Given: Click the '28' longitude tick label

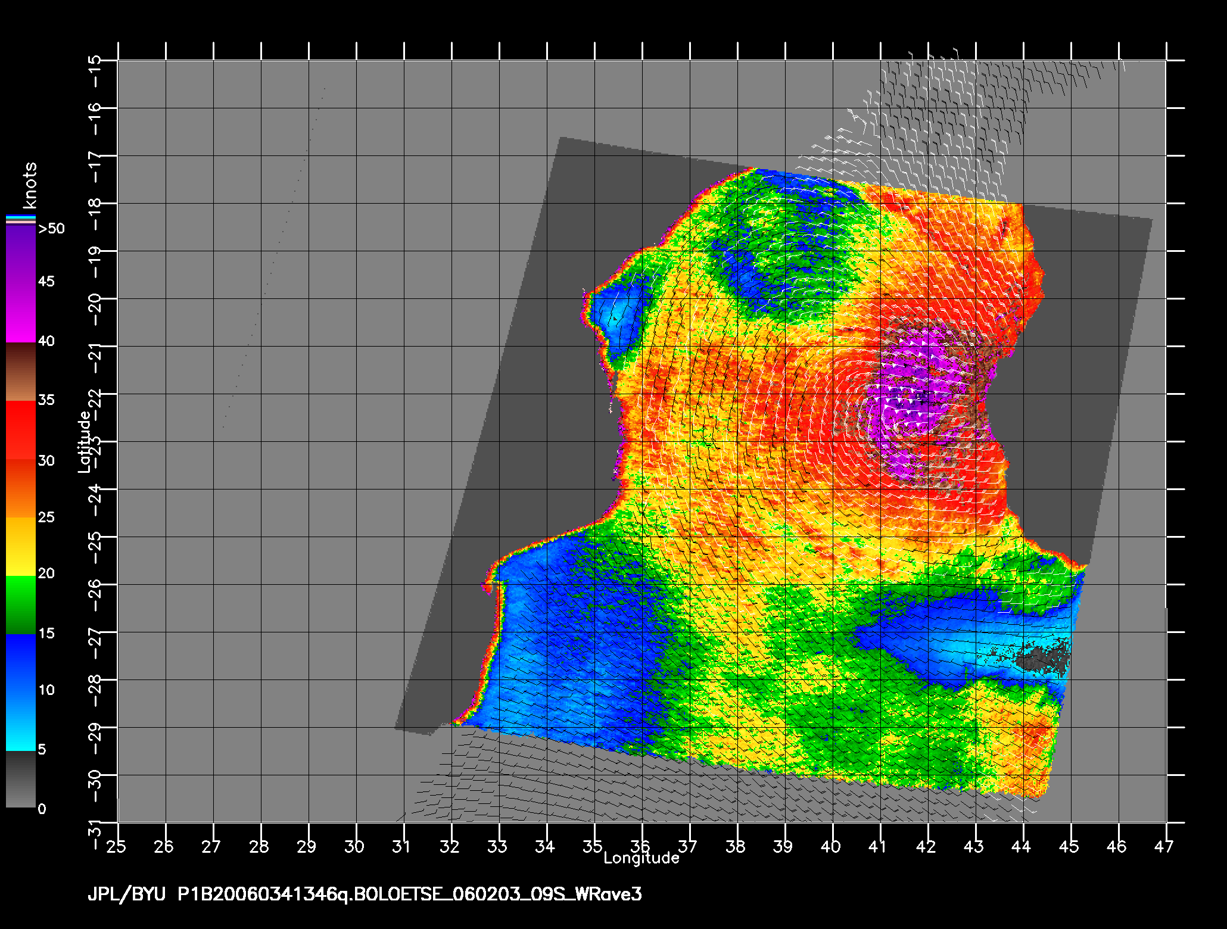Looking at the screenshot, I should [259, 846].
